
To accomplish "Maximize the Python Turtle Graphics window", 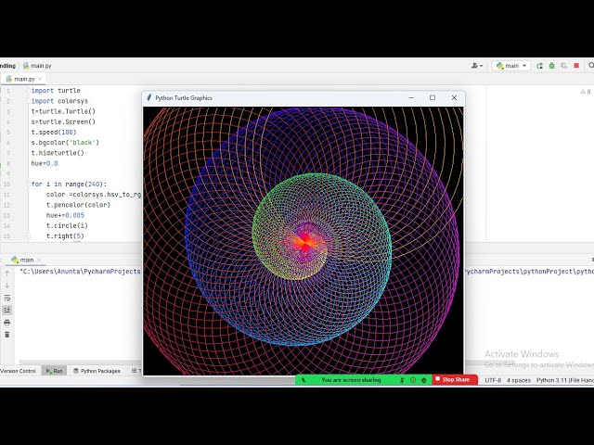I will point(433,97).
